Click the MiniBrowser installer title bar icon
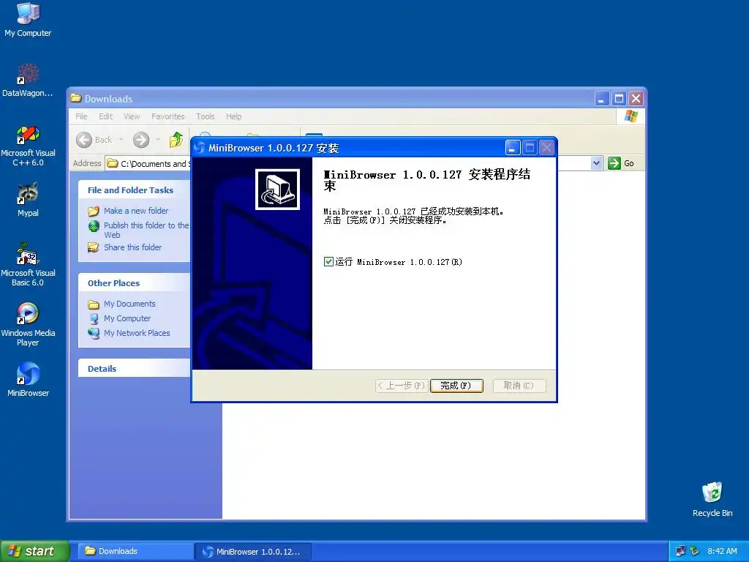 click(x=200, y=148)
